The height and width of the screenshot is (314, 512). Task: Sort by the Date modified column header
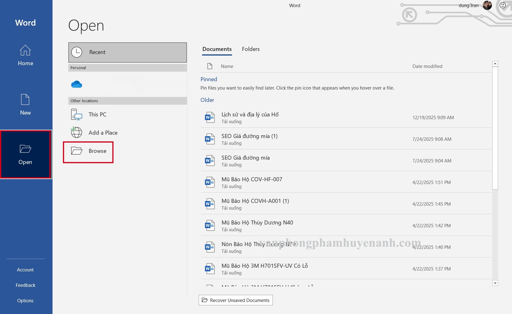427,66
